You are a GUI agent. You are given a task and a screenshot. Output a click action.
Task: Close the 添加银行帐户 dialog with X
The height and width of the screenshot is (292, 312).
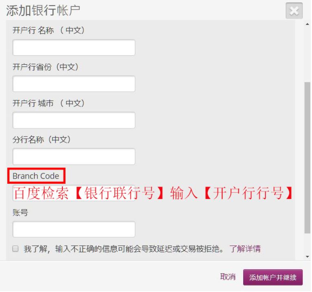(x=294, y=11)
